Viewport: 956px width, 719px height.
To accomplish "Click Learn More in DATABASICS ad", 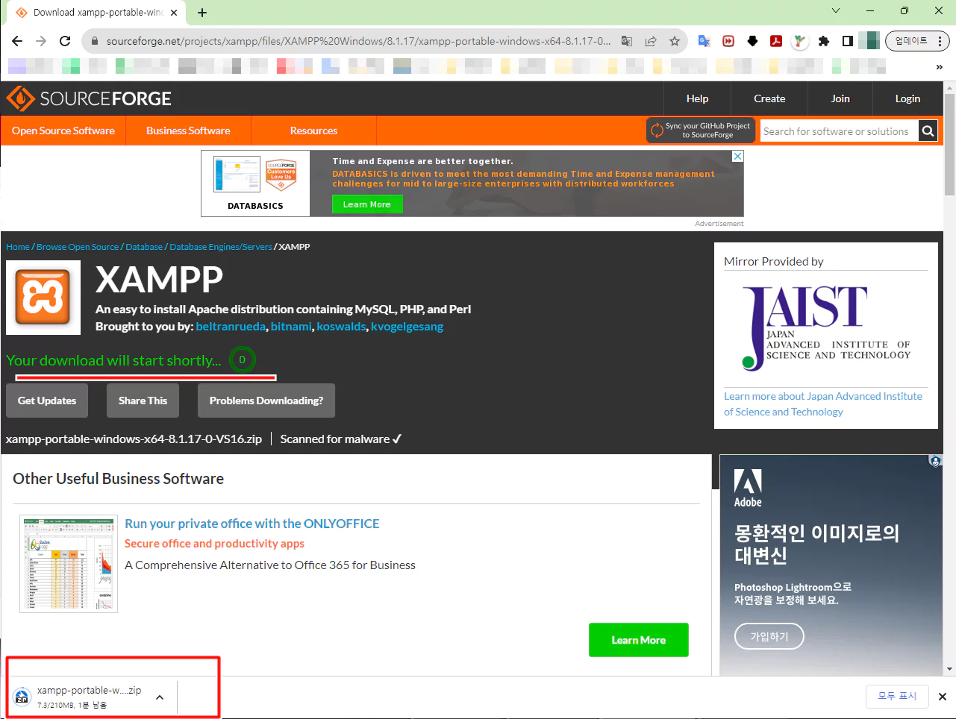I will [x=367, y=204].
